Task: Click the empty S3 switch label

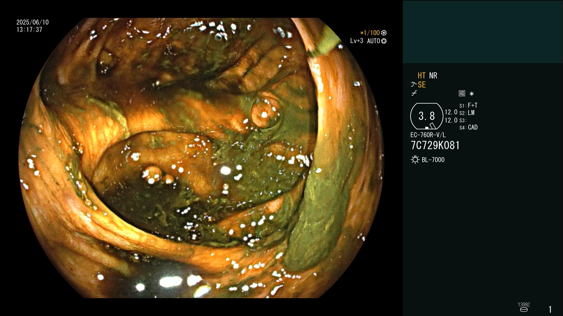Action: [463, 120]
